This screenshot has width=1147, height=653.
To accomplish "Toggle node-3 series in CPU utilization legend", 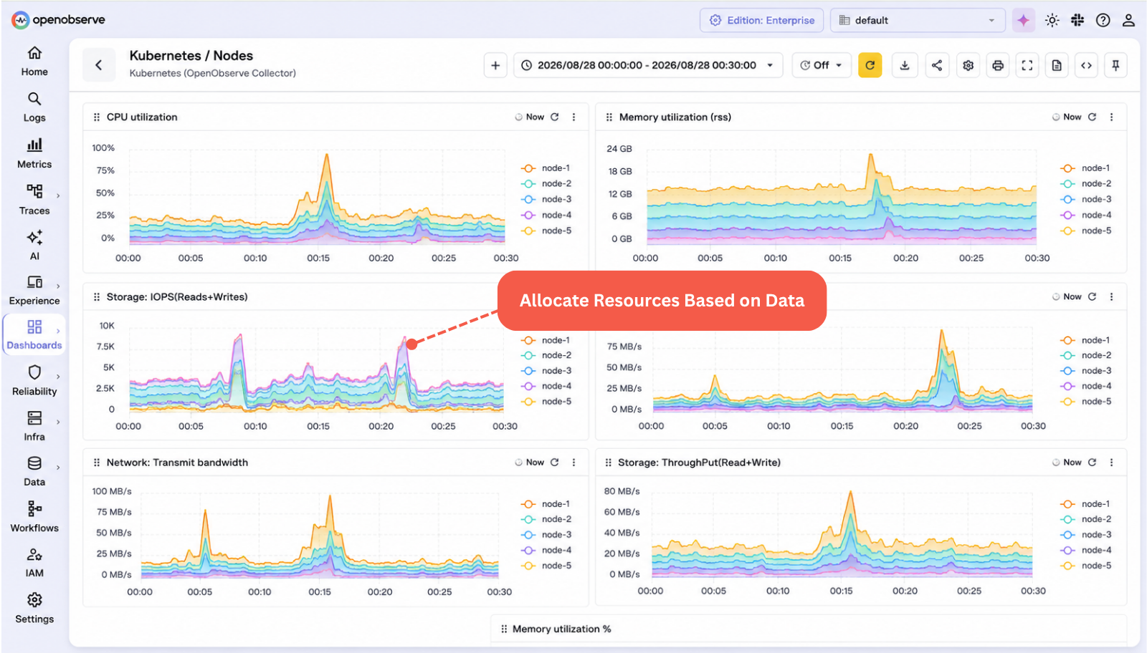I will coord(546,199).
